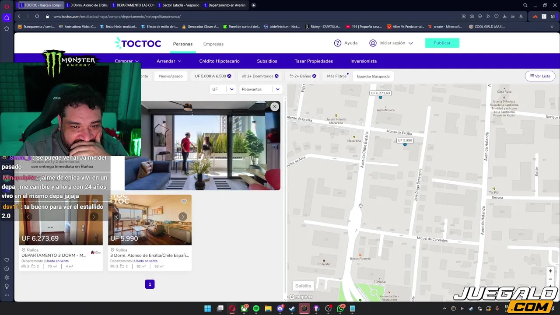560x315 pixels.
Task: Open Steam from the taskbar
Action: coord(292,308)
